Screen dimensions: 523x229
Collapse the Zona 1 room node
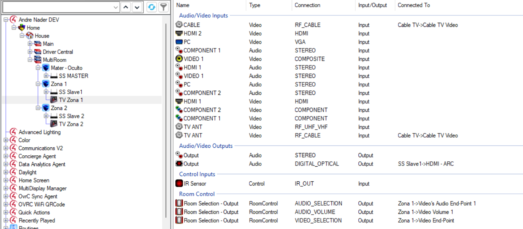[38, 84]
